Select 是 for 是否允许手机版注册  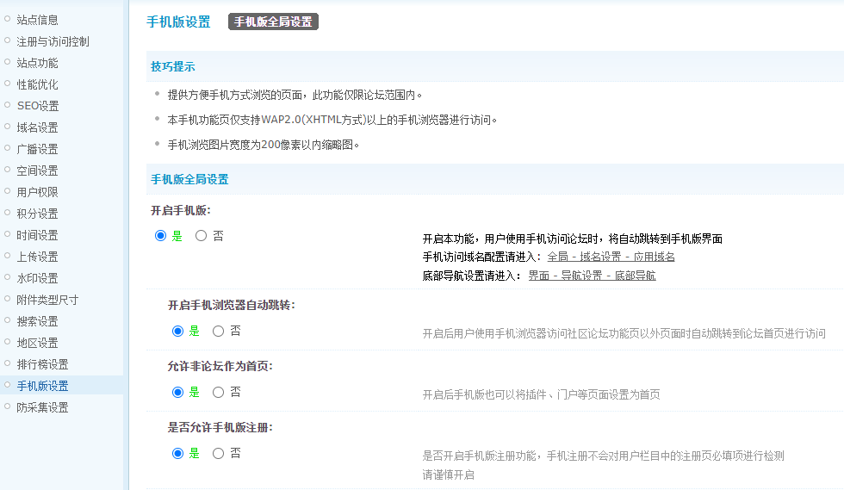pyautogui.click(x=177, y=453)
